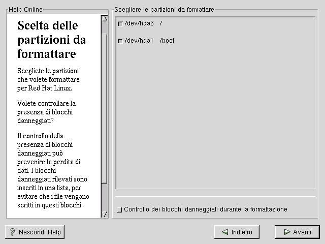Enable the damaged blocks check checkbox

point(119,209)
